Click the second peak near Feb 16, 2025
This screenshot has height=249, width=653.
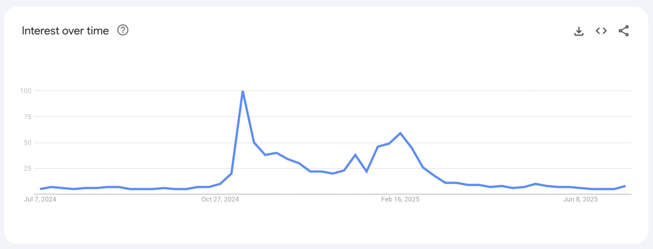400,133
